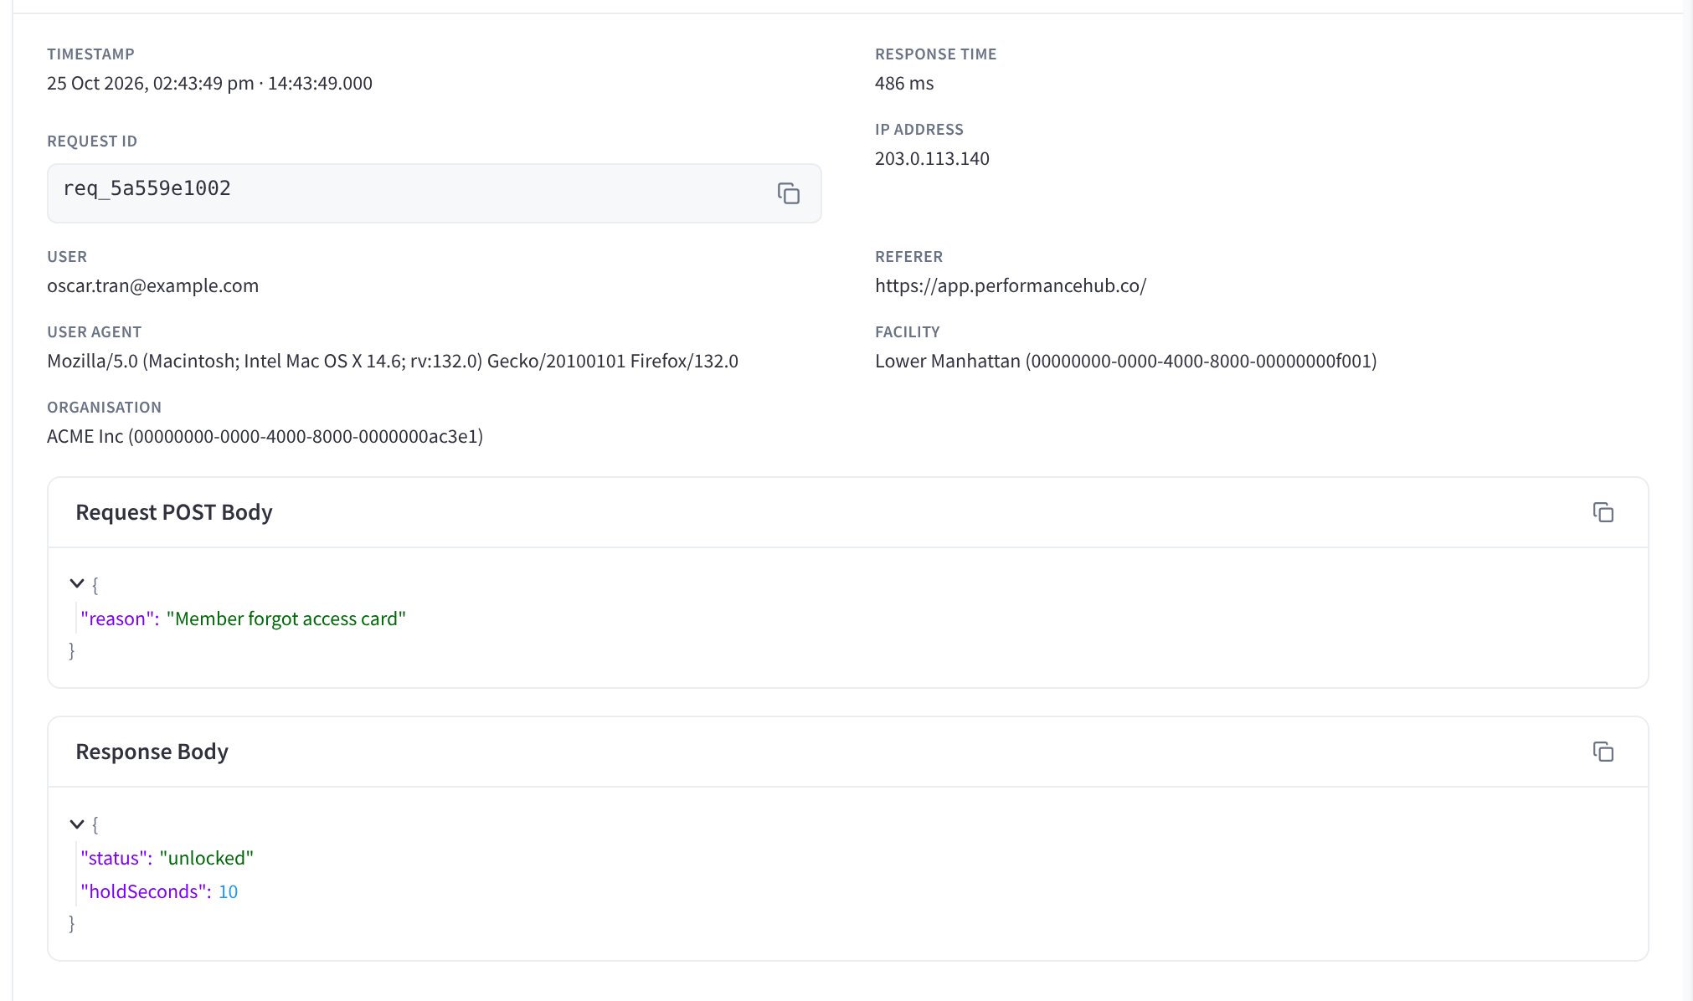Select the holdSeconds value 10
The width and height of the screenshot is (1693, 1001).
coord(228,891)
